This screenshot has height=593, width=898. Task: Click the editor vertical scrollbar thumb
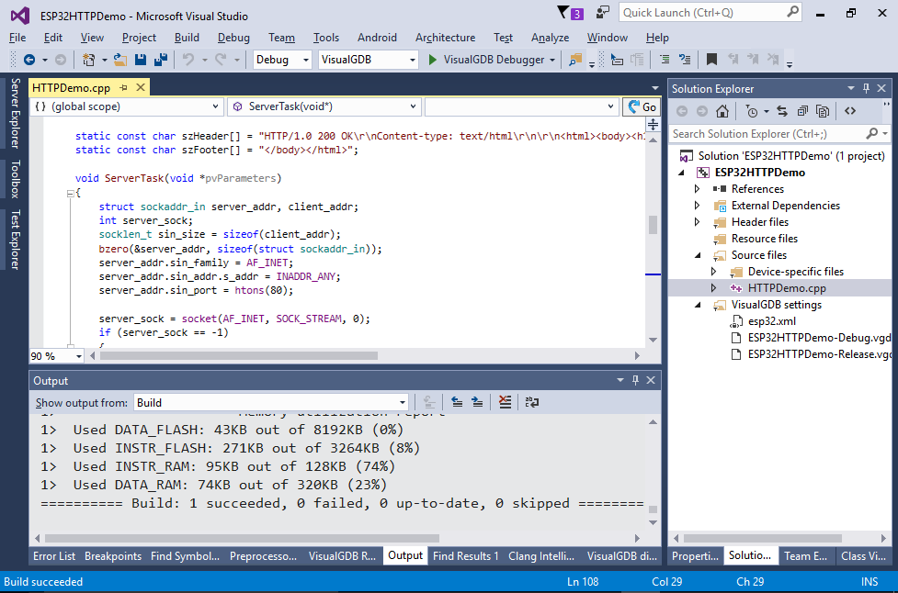pos(653,225)
